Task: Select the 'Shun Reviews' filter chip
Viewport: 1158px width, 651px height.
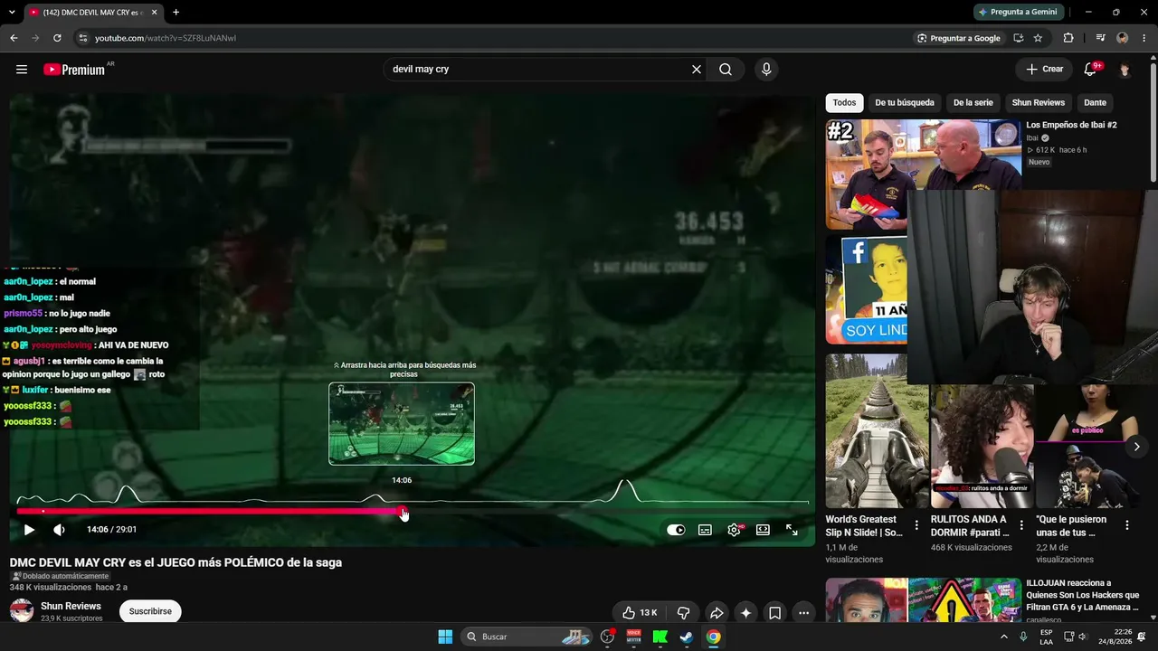Action: 1038,103
